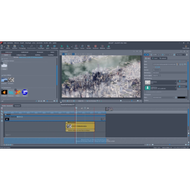The image size is (190, 190).
Task: Open the Video tab in properties panel
Action: 148,58
